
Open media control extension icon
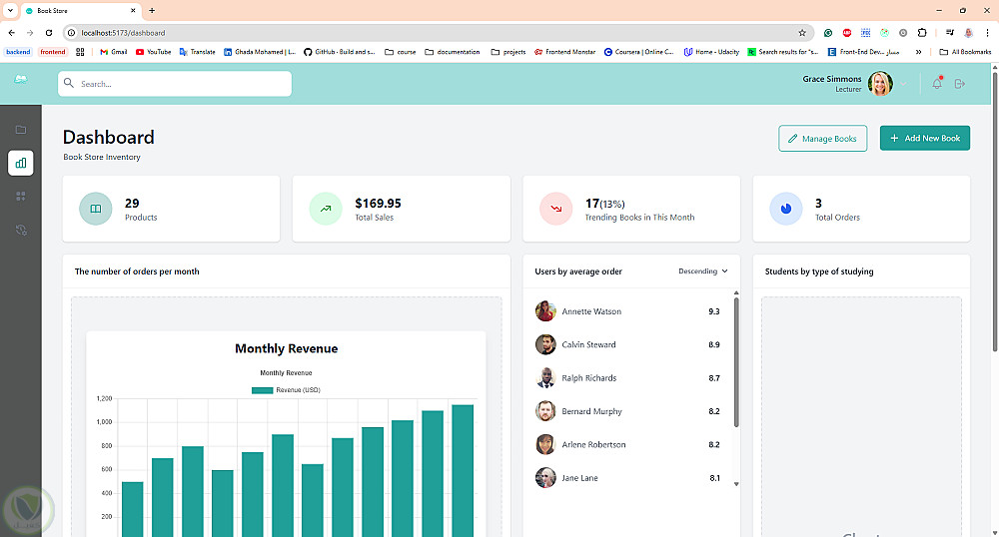click(x=949, y=33)
